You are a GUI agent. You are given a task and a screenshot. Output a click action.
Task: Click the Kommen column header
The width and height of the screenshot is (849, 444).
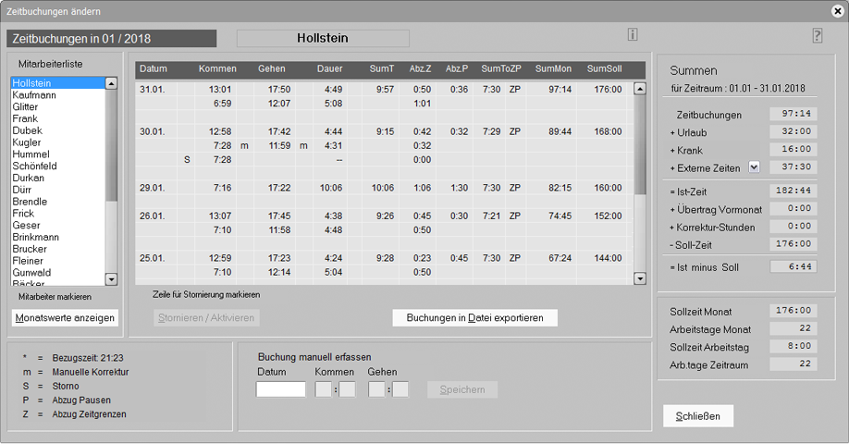[217, 68]
